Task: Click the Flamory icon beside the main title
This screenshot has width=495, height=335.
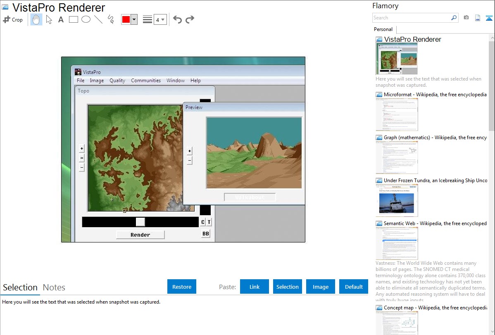Action: pyautogui.click(x=5, y=7)
